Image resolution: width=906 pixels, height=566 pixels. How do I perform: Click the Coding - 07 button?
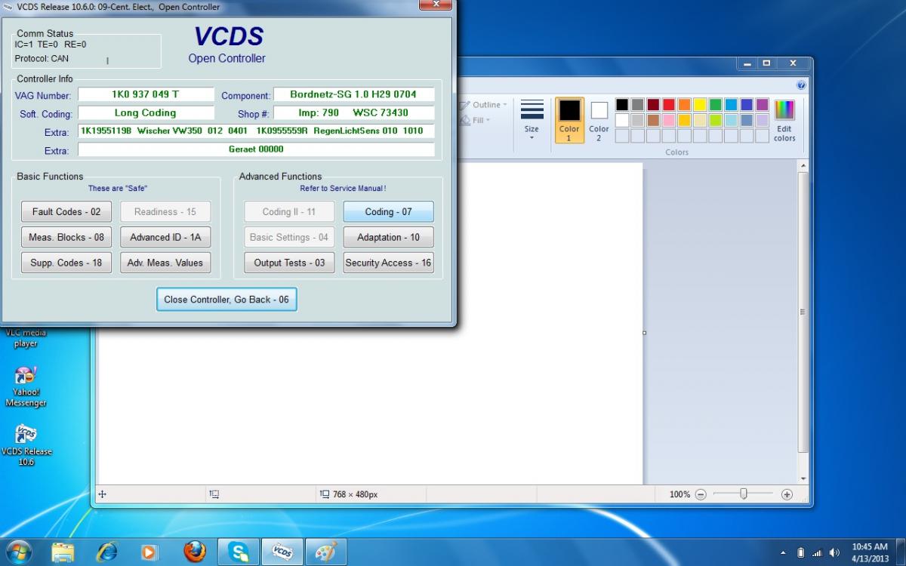pos(388,212)
